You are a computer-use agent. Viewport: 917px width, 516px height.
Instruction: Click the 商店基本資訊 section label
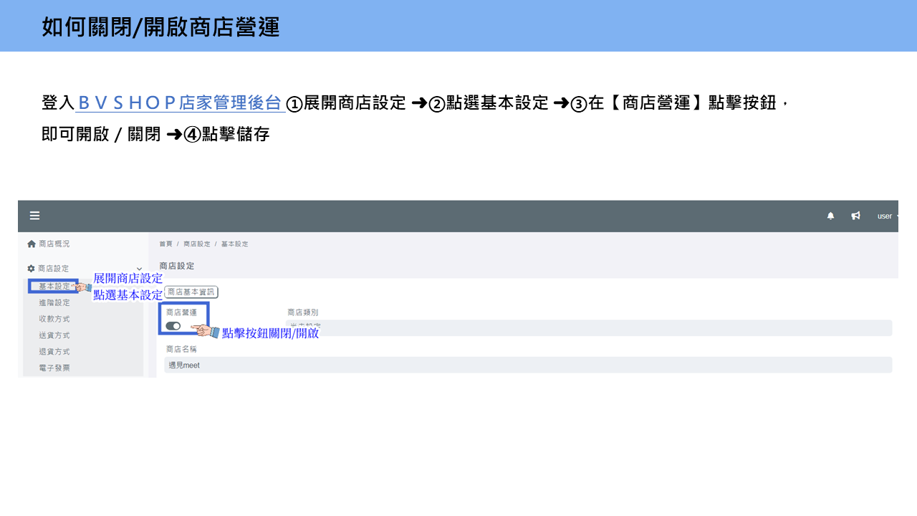pos(191,292)
